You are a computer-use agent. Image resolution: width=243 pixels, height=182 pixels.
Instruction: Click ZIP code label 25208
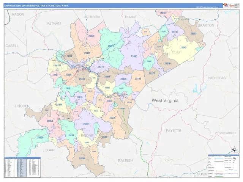[82, 158]
